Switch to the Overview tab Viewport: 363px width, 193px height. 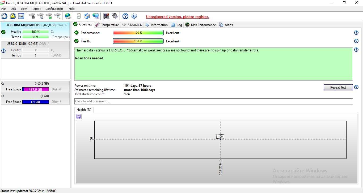[83, 24]
